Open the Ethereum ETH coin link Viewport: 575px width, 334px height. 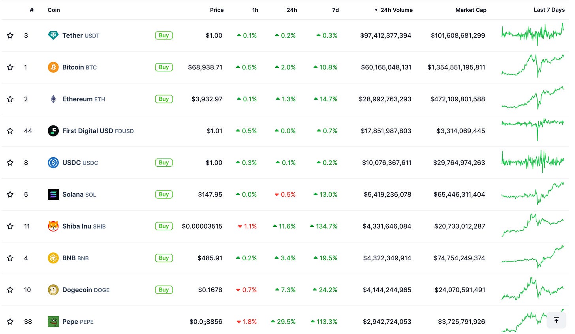tap(84, 99)
